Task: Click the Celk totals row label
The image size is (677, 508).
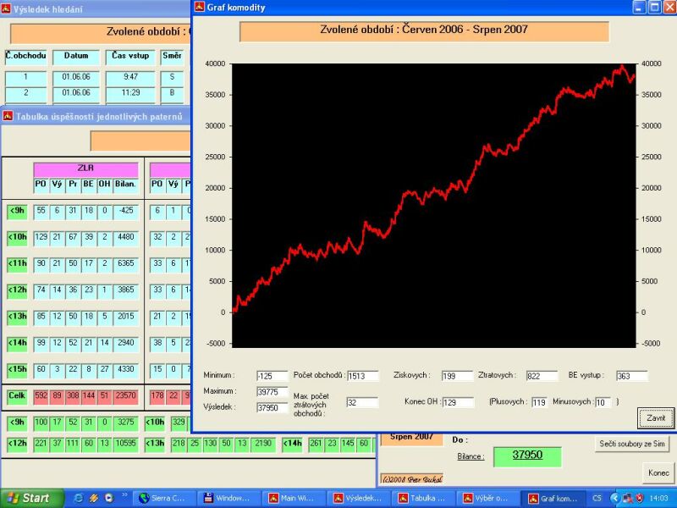Action: [17, 395]
